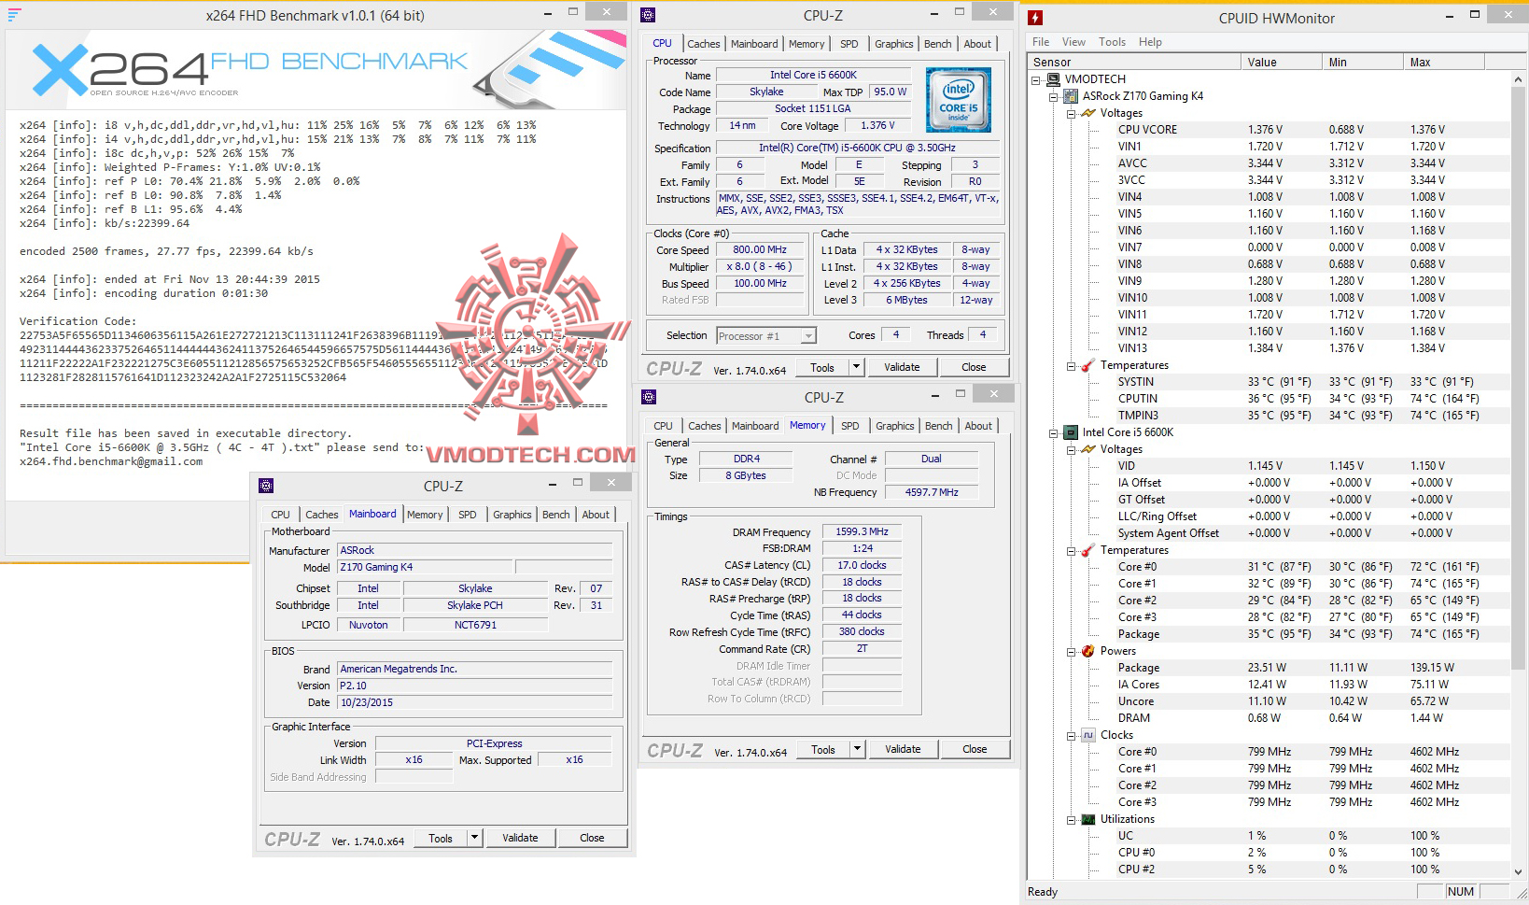Click the x264.fhd.benchmark@gmail.com text
This screenshot has height=905, width=1529.
(x=111, y=461)
